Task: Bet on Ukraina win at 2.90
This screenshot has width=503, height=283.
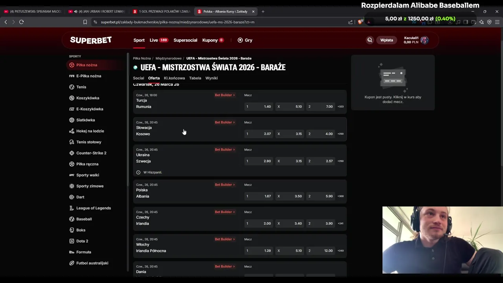Action: (x=259, y=161)
